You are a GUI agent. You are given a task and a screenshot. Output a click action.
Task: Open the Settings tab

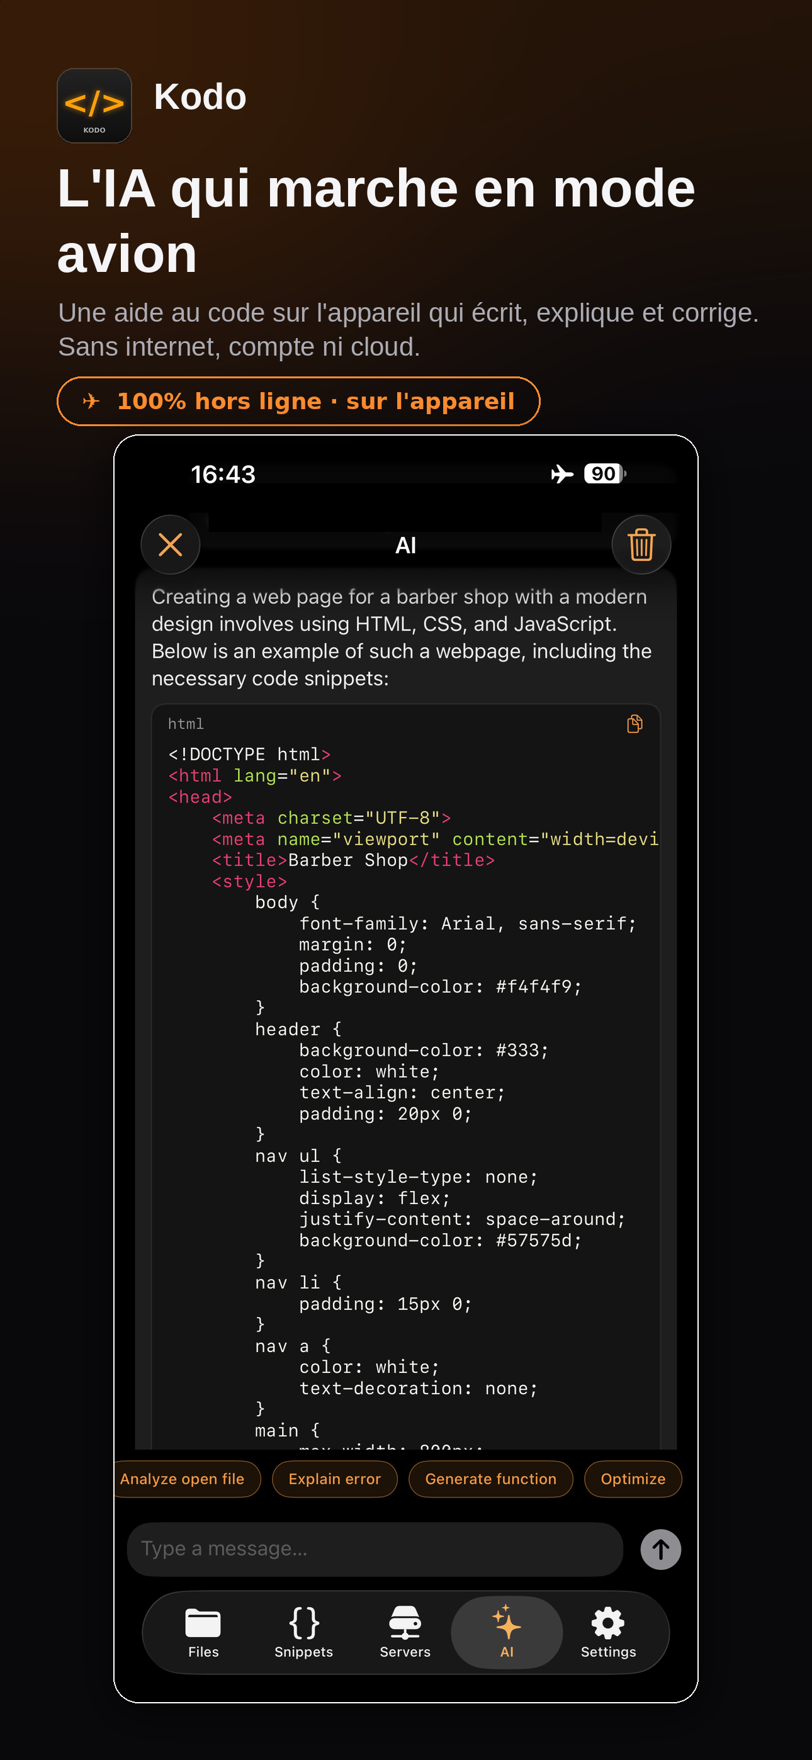(x=608, y=1632)
